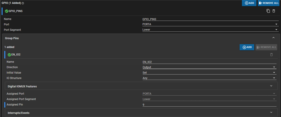Open the Assigned Port dropdown
This screenshot has width=281, height=117.
(x=209, y=94)
